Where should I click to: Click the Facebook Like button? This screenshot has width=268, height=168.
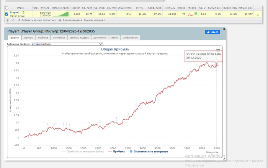[212, 32]
